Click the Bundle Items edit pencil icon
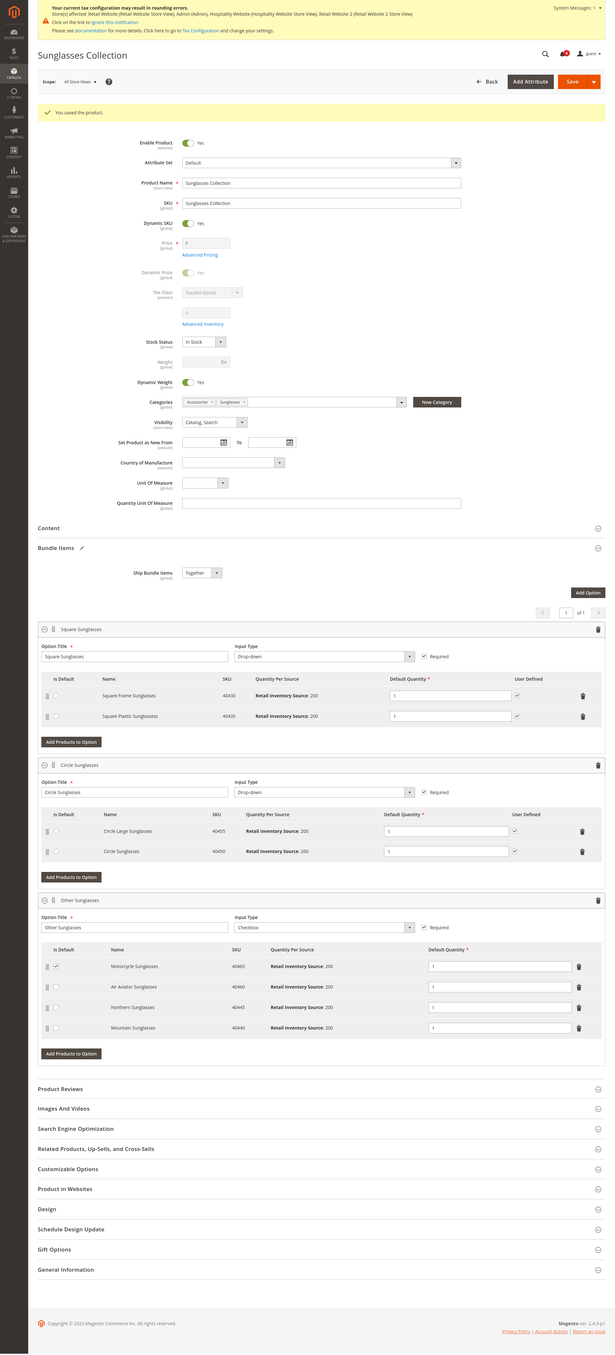This screenshot has height=1355, width=615. pos(82,548)
